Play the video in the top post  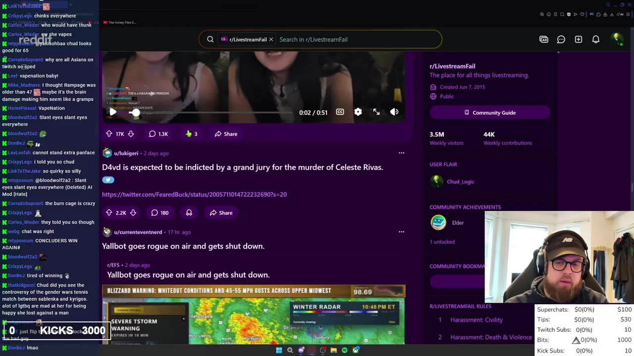(x=113, y=112)
